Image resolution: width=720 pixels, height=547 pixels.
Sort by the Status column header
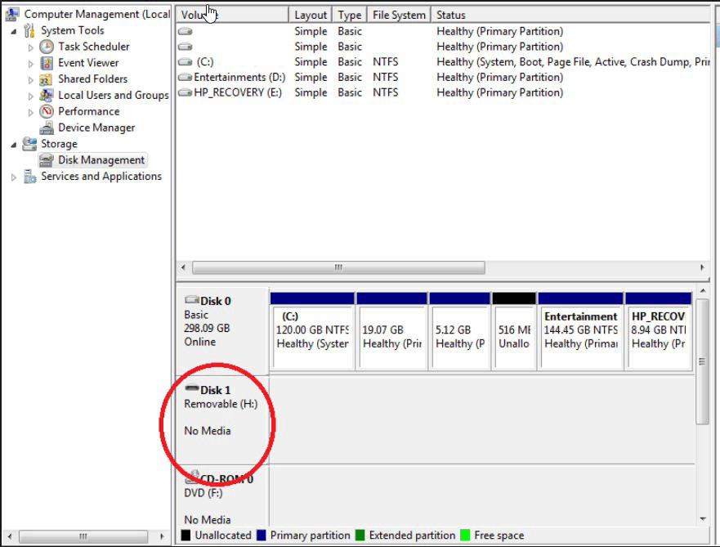(x=570, y=16)
